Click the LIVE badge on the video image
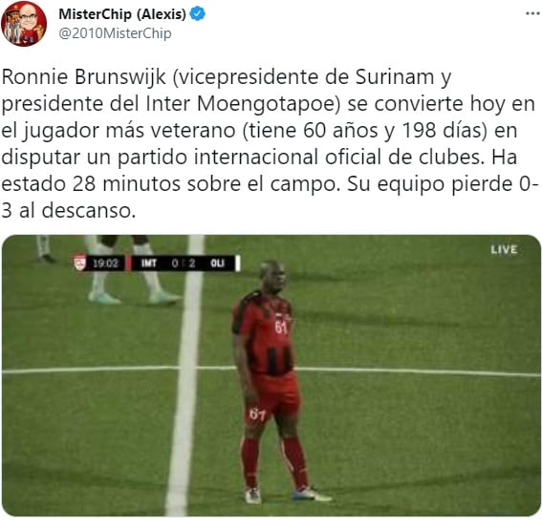The image size is (542, 526). [504, 249]
